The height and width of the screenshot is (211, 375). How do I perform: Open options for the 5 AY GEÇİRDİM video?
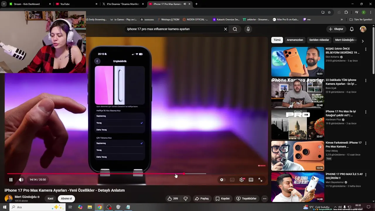pyautogui.click(x=366, y=175)
